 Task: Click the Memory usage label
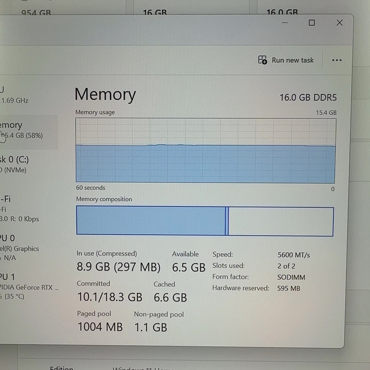pos(95,112)
